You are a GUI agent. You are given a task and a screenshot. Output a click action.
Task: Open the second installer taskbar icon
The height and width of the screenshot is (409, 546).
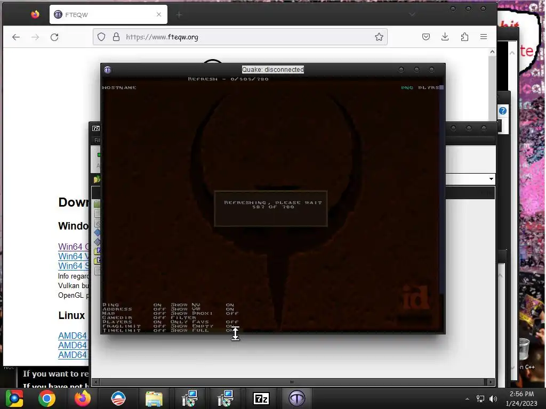[226, 398]
